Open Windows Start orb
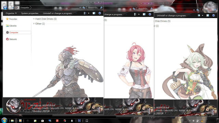The width and height of the screenshot is (219, 123). (x=4, y=120)
